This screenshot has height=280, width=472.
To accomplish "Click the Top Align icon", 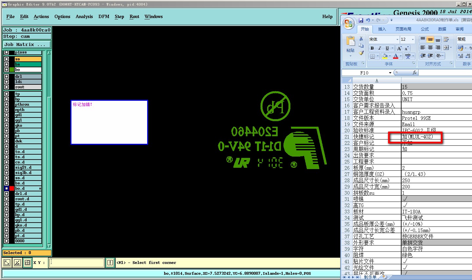I will 423,39.
